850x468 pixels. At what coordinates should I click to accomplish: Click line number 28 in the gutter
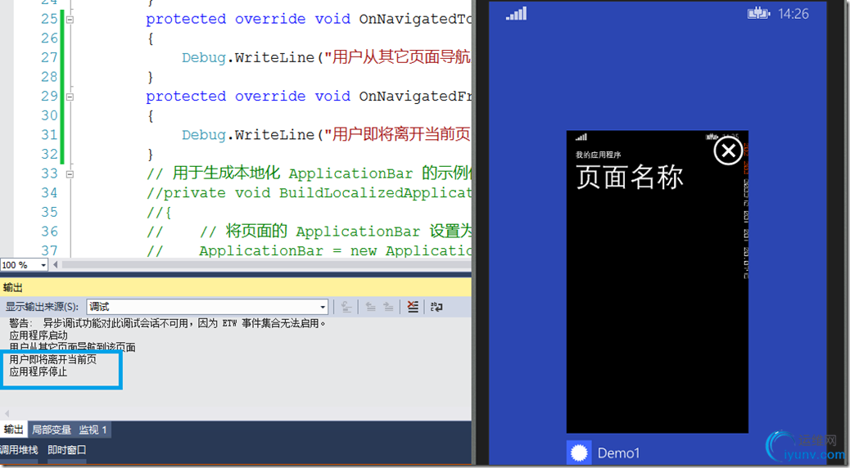point(49,76)
